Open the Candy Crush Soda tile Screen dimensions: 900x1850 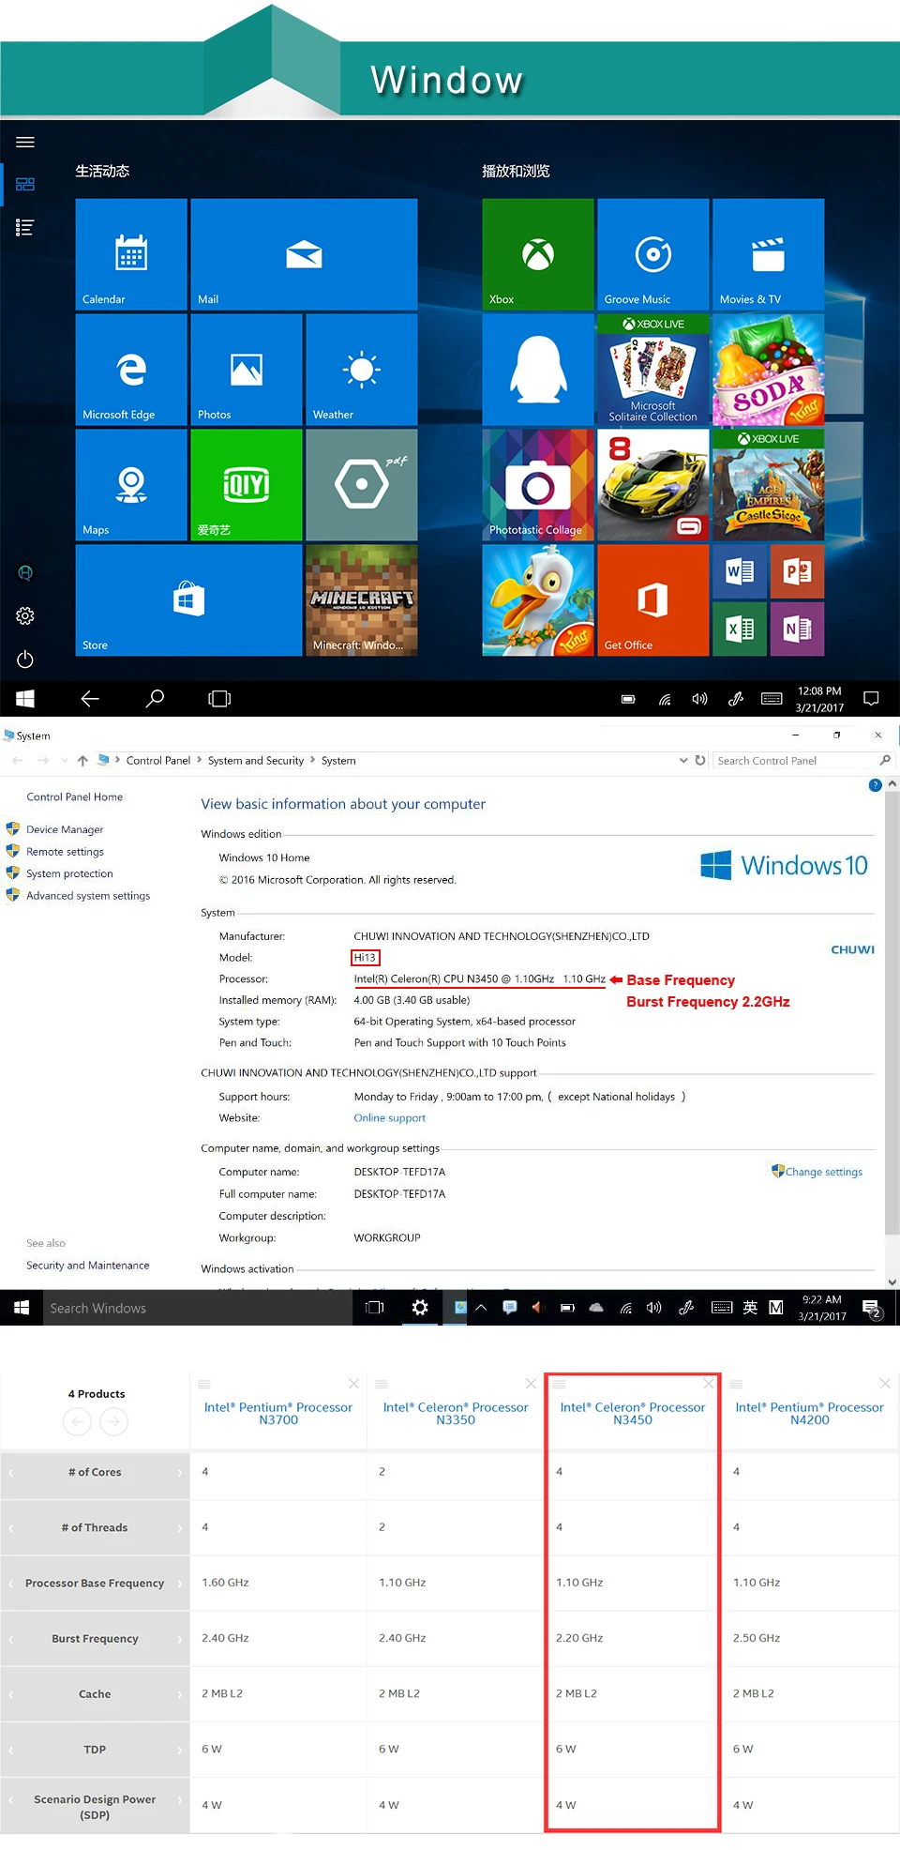[x=769, y=370]
